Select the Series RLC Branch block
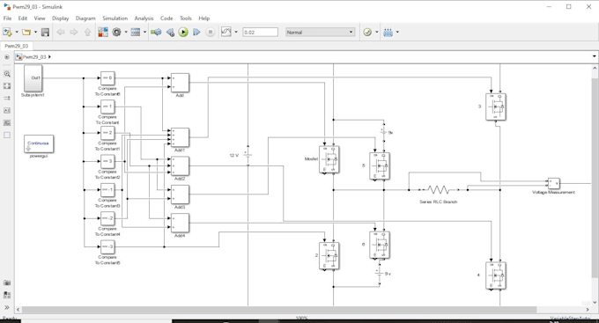This screenshot has height=323, width=599. tap(439, 189)
